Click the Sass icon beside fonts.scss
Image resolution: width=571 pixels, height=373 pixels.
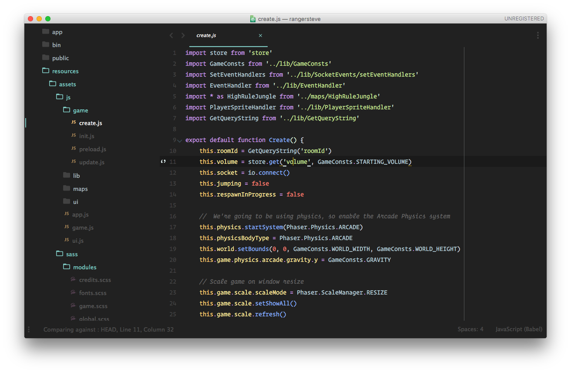click(74, 293)
